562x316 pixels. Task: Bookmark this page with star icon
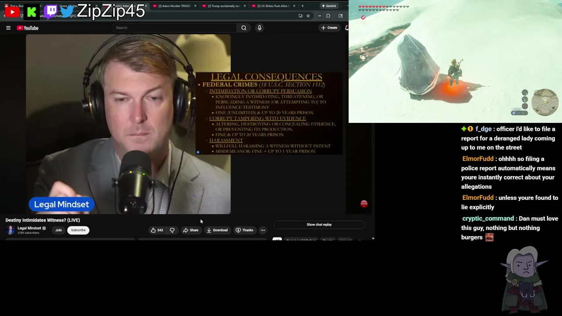point(308,16)
